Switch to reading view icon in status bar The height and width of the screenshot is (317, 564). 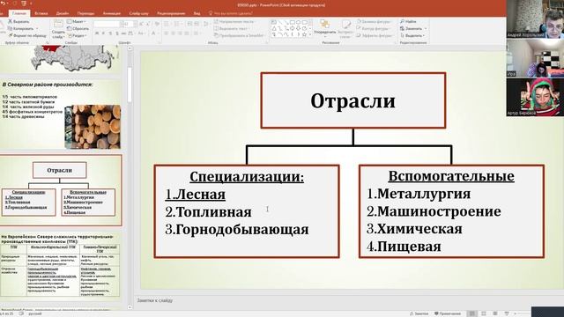(x=495, y=313)
